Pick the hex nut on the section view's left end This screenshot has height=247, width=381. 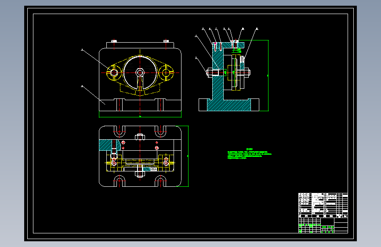[209, 73]
